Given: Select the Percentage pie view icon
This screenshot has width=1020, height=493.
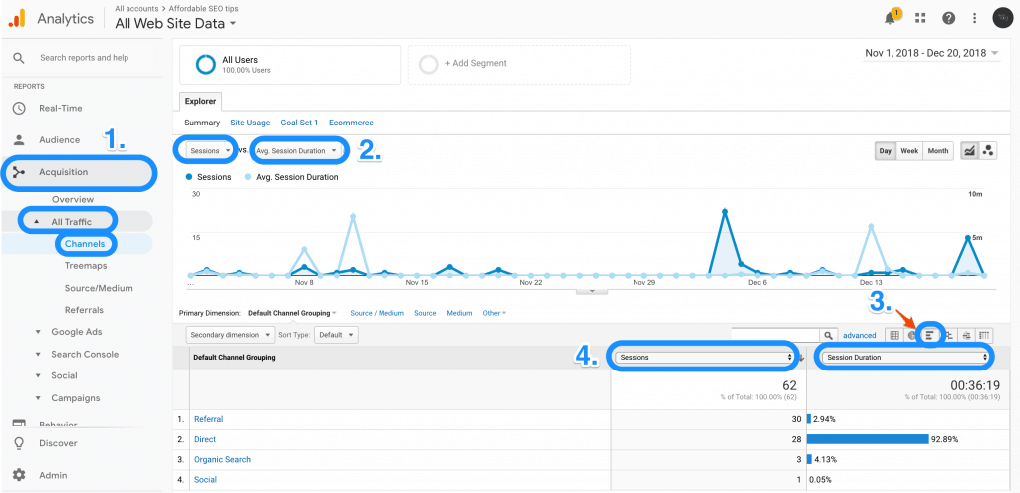Looking at the screenshot, I should click(x=912, y=335).
